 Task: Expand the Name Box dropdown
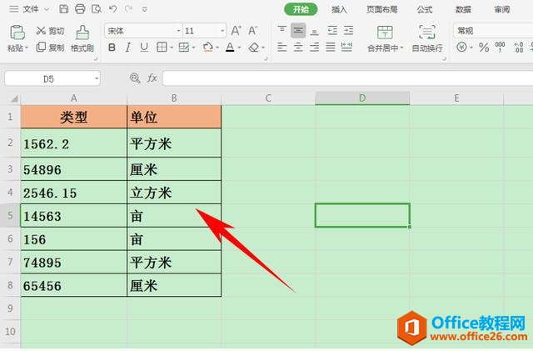(97, 79)
